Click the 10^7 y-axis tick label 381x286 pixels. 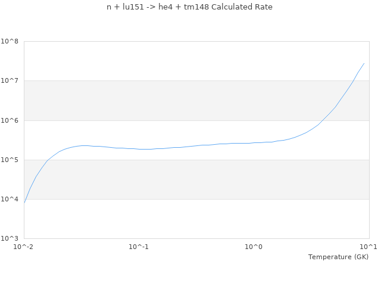coord(10,81)
